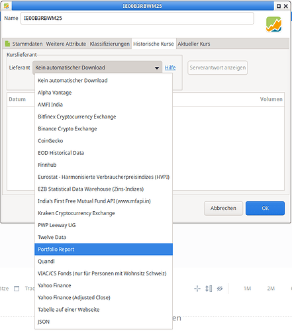This screenshot has width=292, height=331.
Task: Click the app icon in title bar
Action: pos(7,6)
